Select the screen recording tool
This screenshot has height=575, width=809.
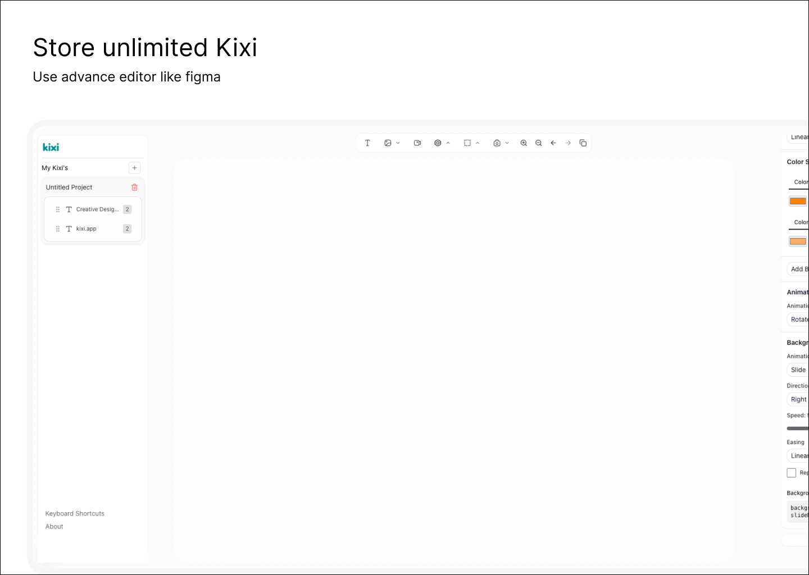pyautogui.click(x=417, y=143)
